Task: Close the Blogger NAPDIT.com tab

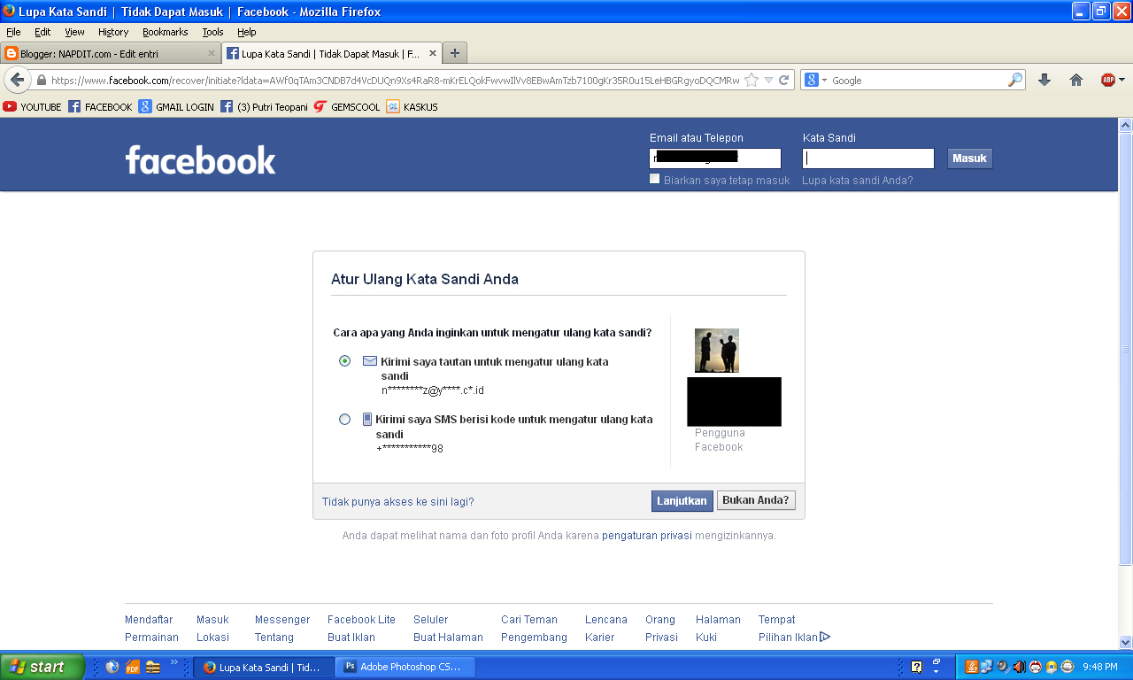Action: [x=212, y=54]
